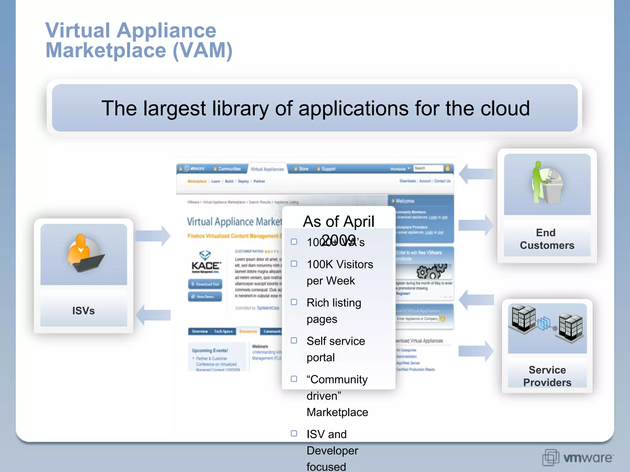Image resolution: width=630 pixels, height=472 pixels.
Task: Switch to the Overview tab
Action: (x=200, y=331)
